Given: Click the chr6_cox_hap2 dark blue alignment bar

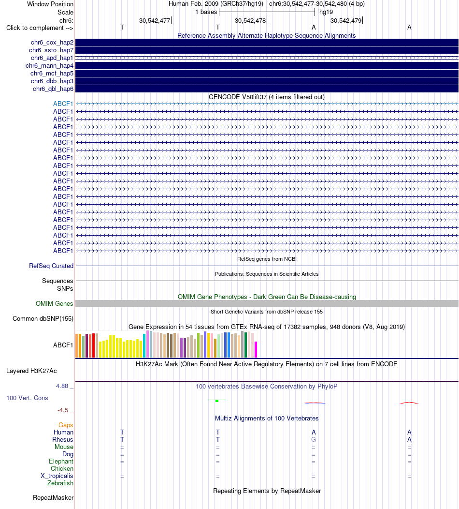Looking at the screenshot, I should [x=267, y=42].
